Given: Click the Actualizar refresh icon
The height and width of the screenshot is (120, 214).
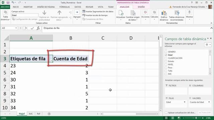Looking at the screenshot, I should (121, 13).
